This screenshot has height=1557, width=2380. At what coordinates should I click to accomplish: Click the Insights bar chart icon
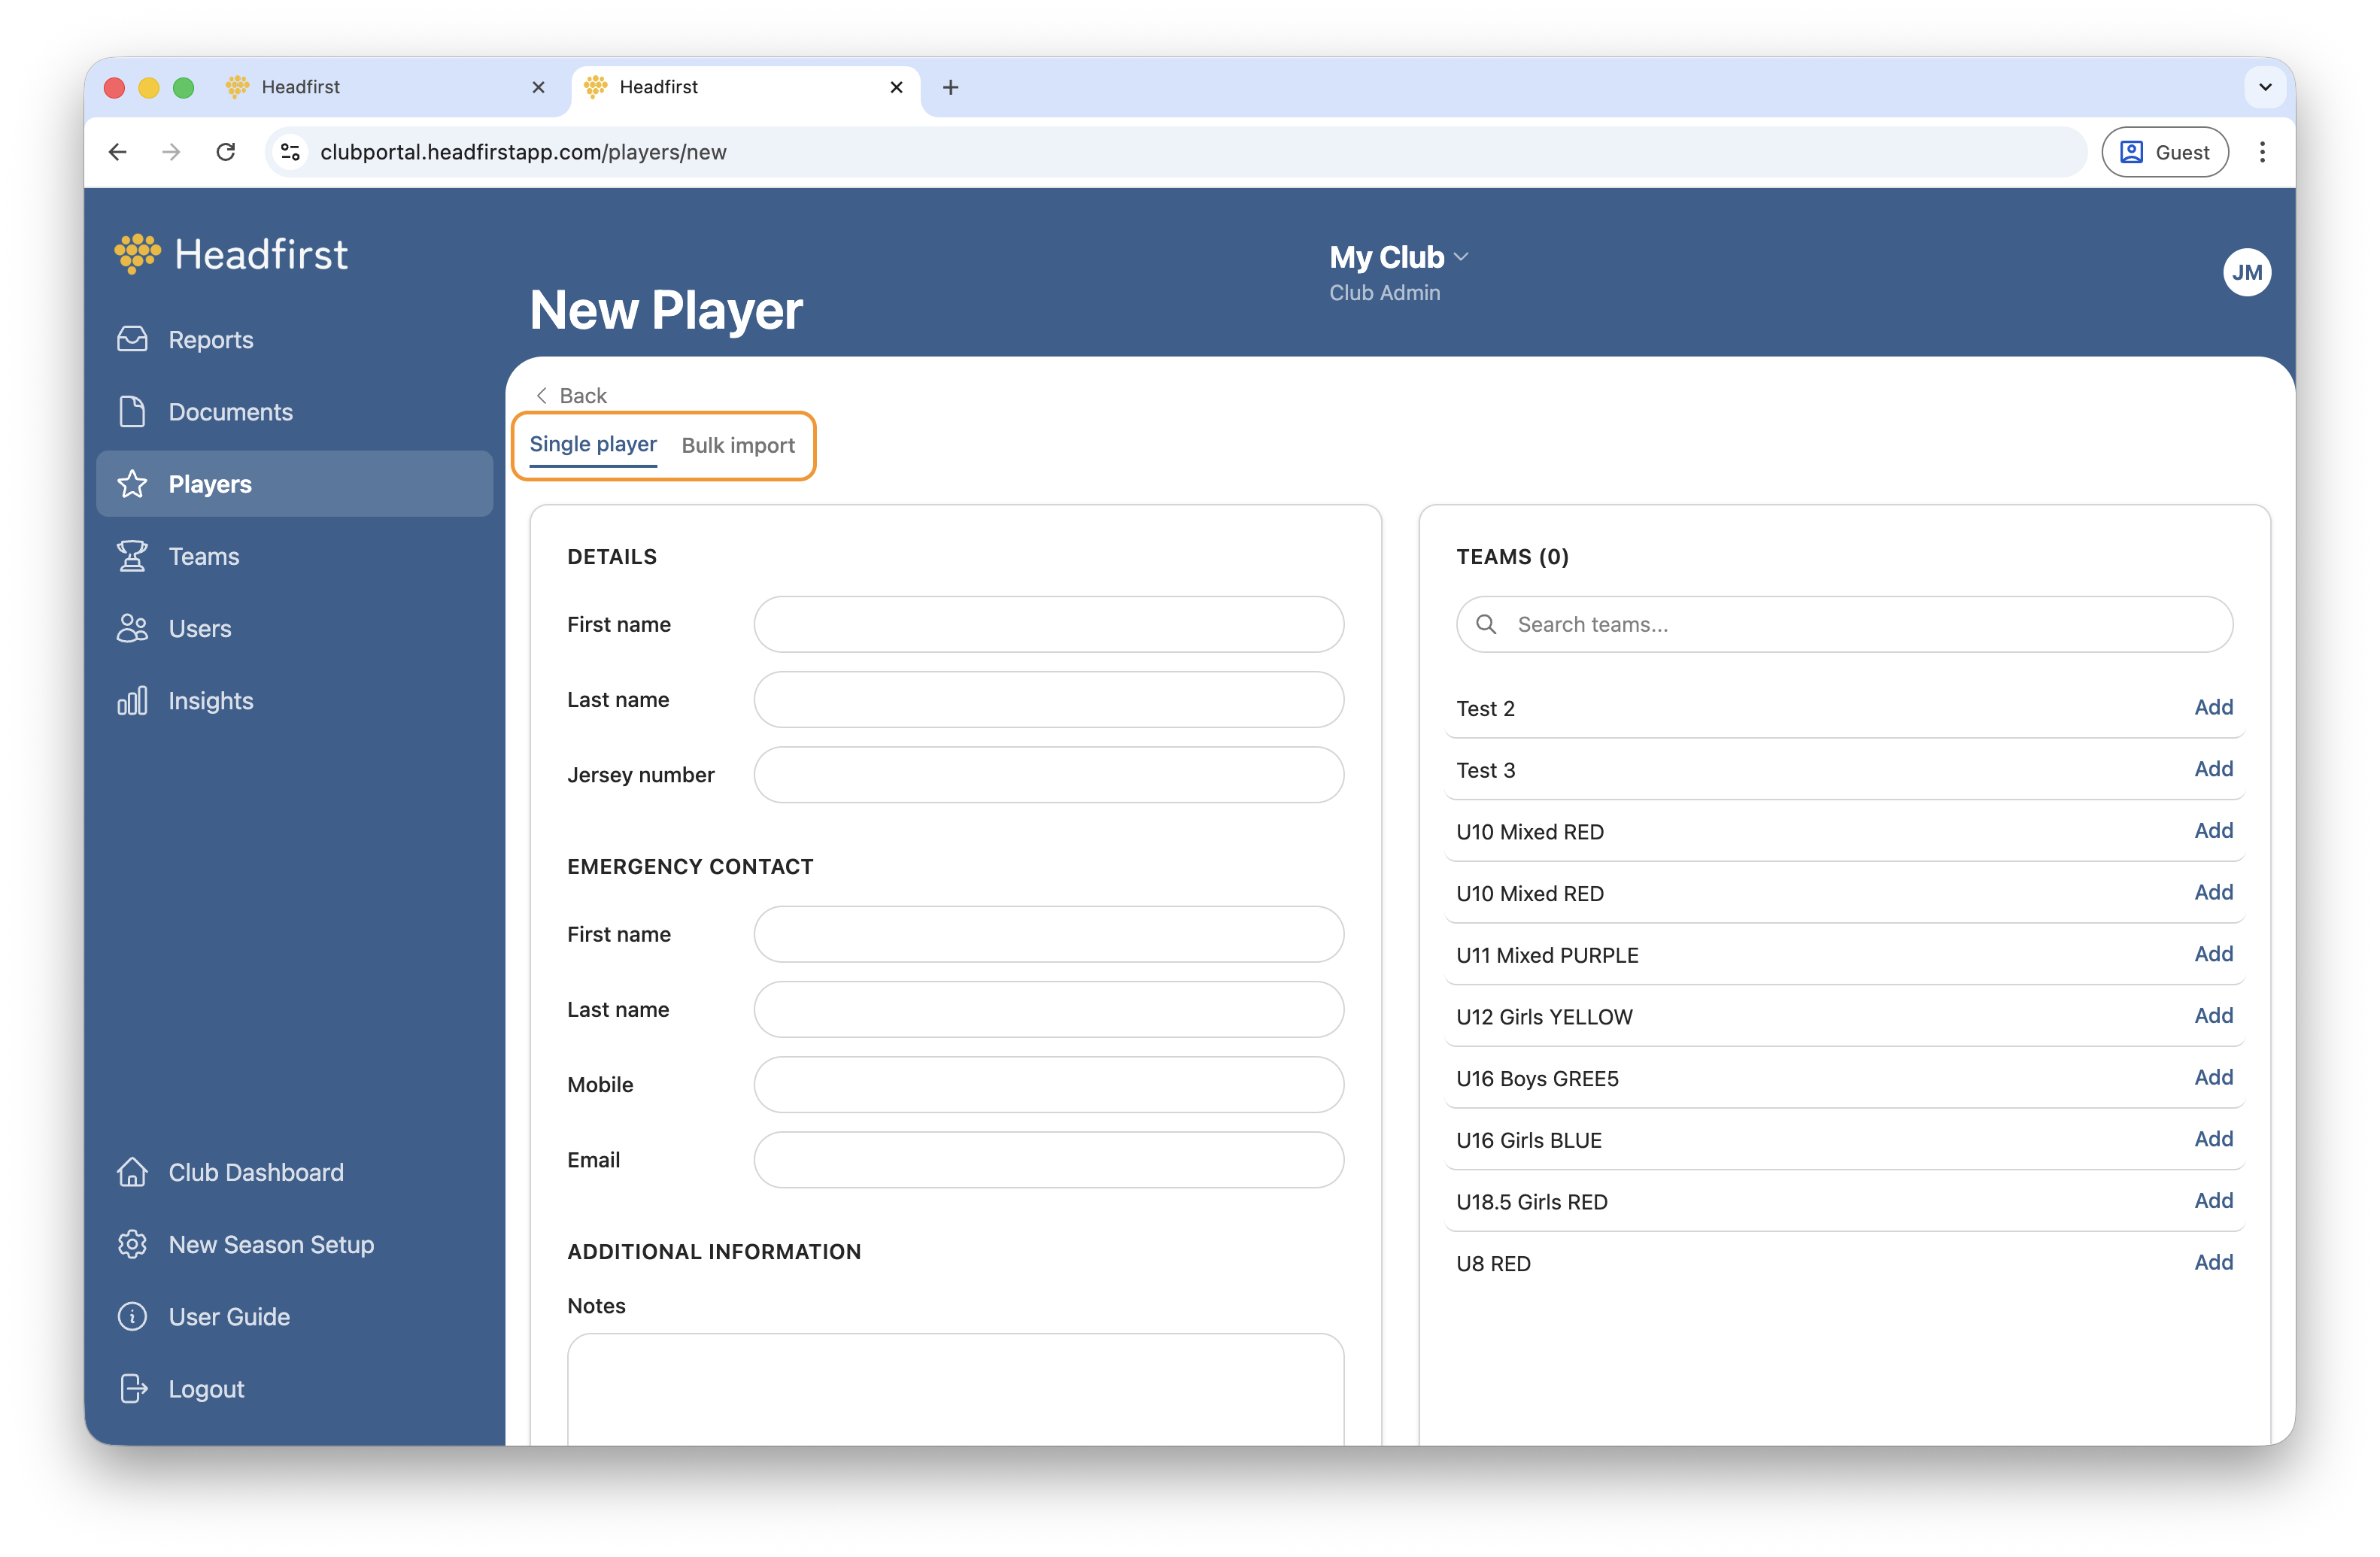[x=132, y=700]
